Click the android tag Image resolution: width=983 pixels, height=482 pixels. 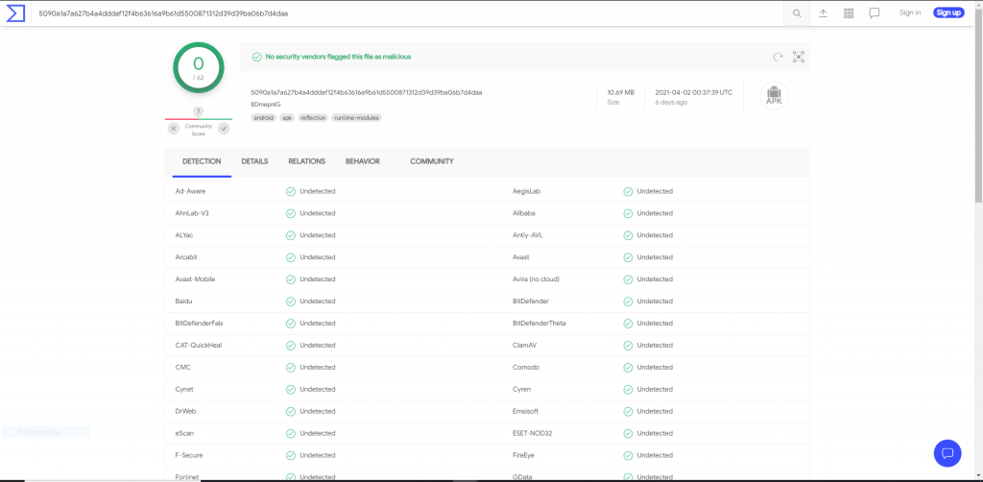pyautogui.click(x=263, y=118)
